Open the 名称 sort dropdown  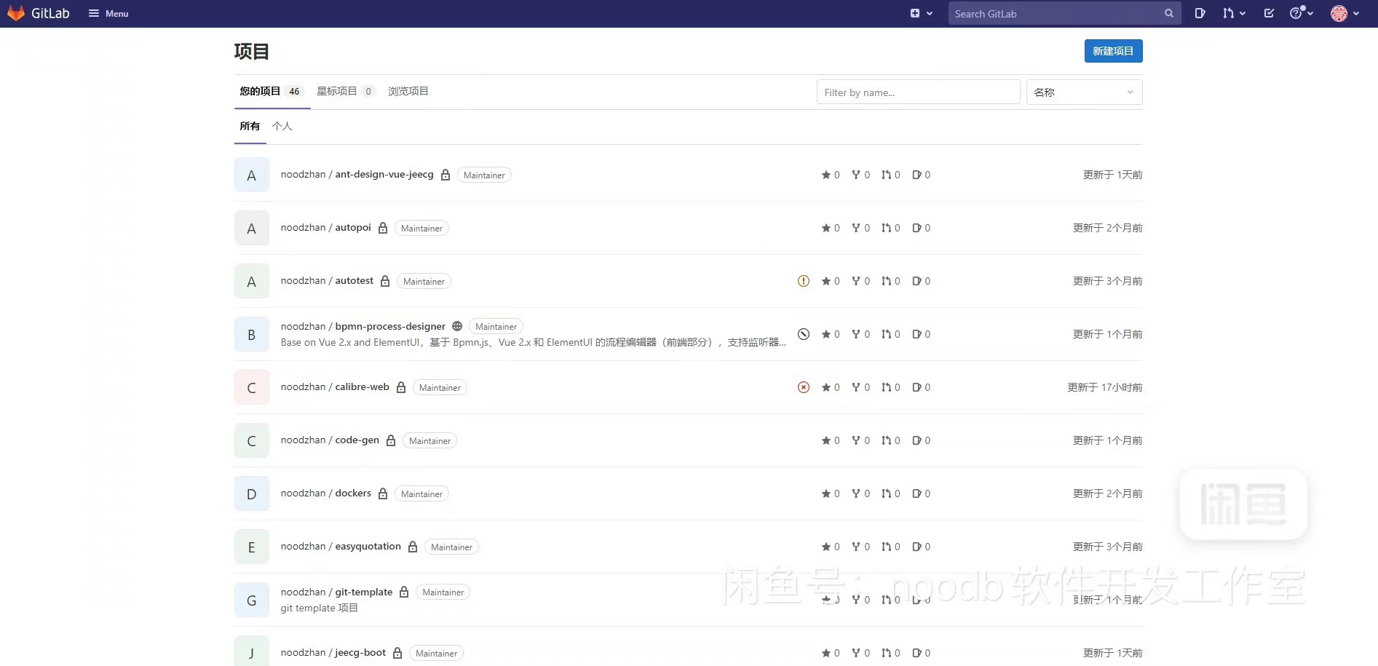(1084, 92)
